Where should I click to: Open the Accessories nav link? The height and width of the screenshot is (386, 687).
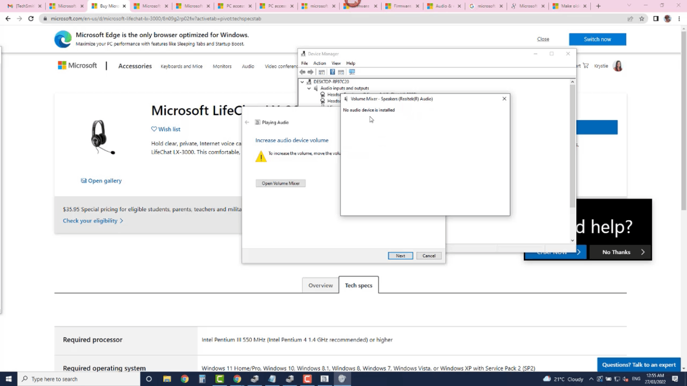click(x=135, y=66)
